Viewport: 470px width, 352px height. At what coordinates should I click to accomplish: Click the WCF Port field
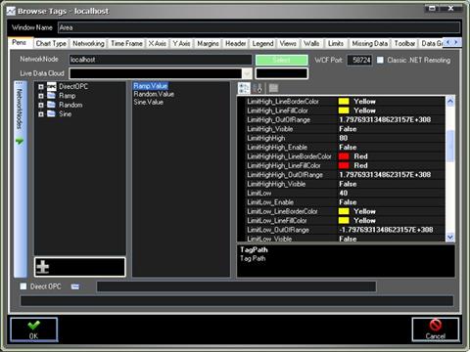(x=359, y=60)
